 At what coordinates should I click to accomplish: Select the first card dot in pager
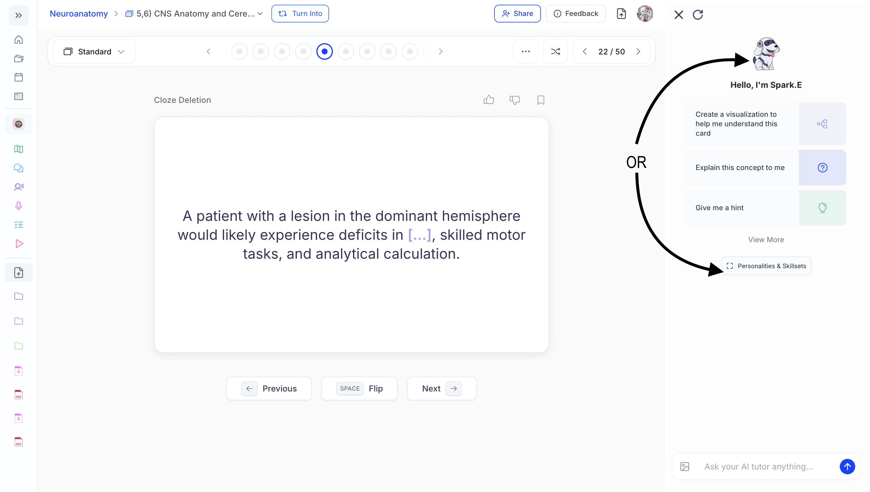pyautogui.click(x=239, y=51)
